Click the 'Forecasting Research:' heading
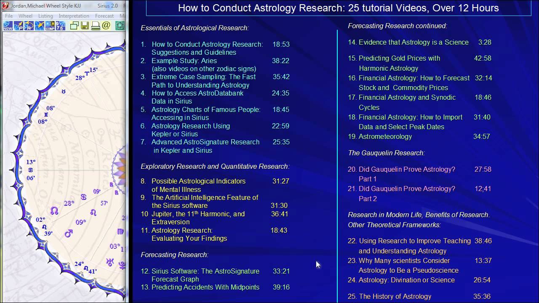 174,255
